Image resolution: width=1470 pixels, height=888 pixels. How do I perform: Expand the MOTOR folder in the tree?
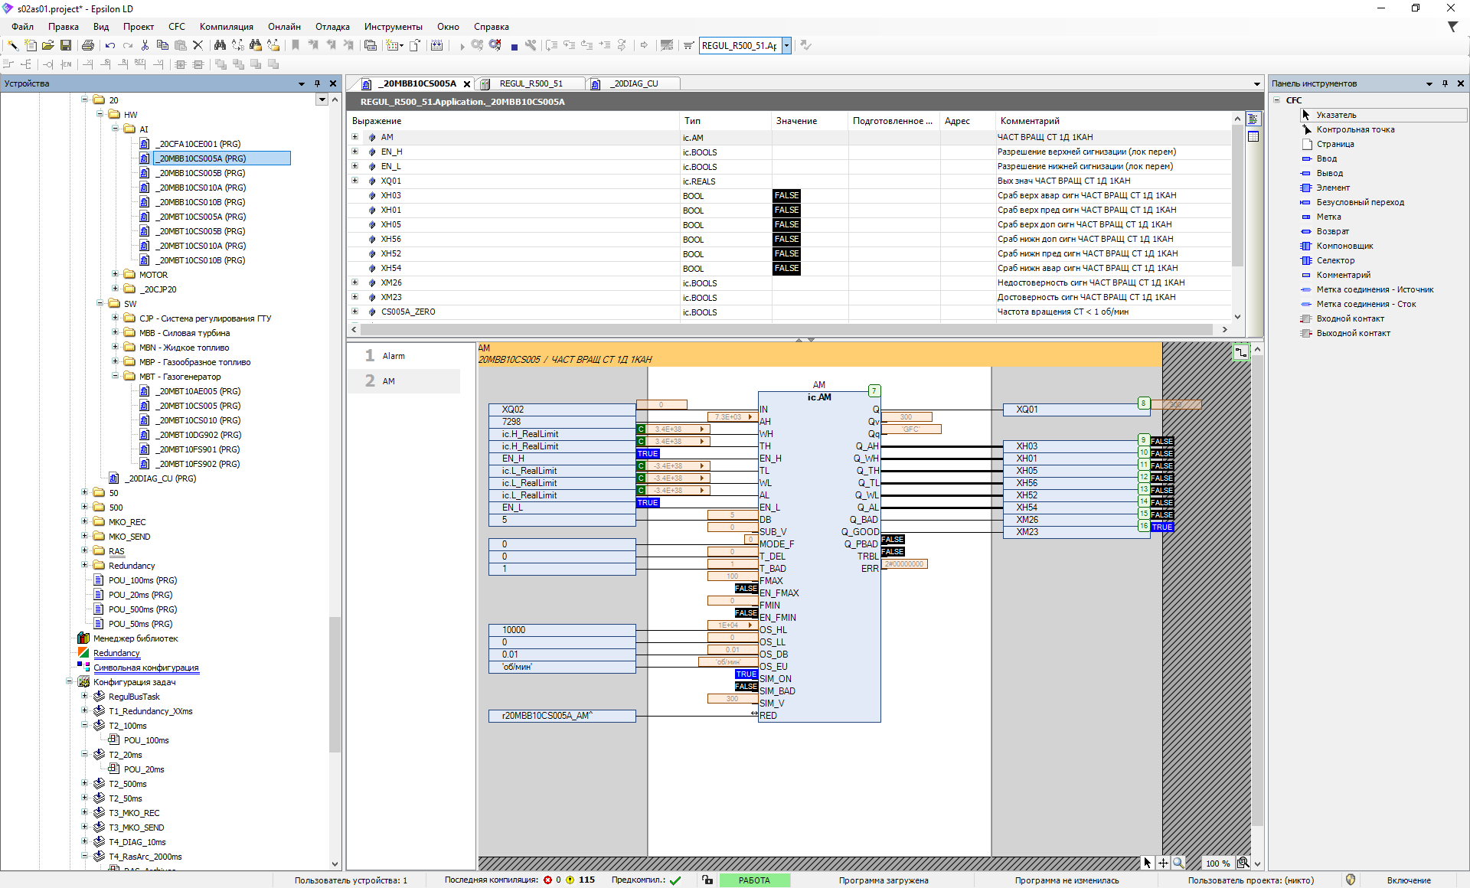115,274
